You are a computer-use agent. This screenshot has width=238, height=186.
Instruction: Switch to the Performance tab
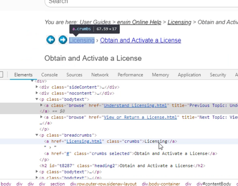click(x=130, y=75)
